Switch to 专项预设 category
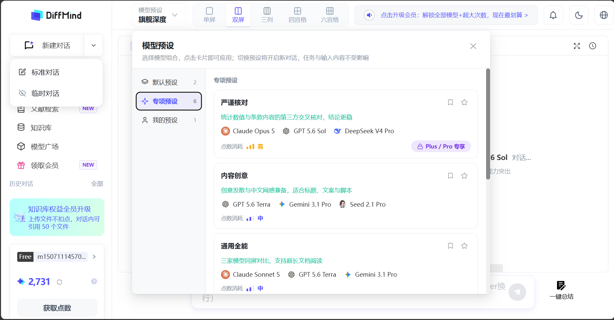 [x=169, y=101]
